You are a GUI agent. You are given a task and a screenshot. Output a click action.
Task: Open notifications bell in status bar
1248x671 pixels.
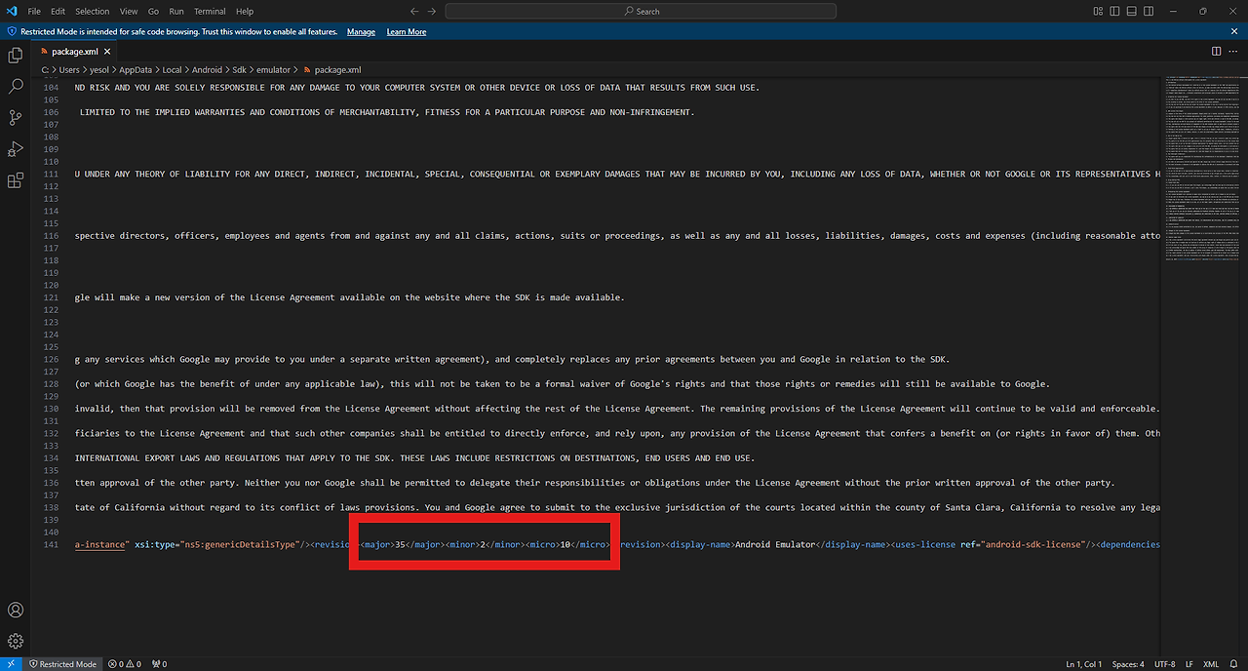click(x=1234, y=664)
